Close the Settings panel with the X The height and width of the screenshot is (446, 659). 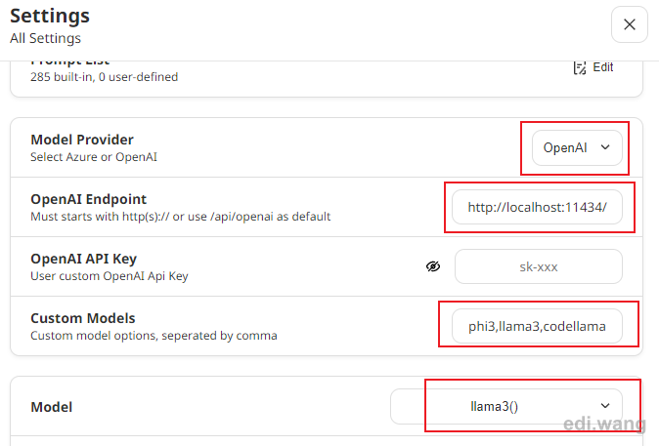pyautogui.click(x=629, y=24)
